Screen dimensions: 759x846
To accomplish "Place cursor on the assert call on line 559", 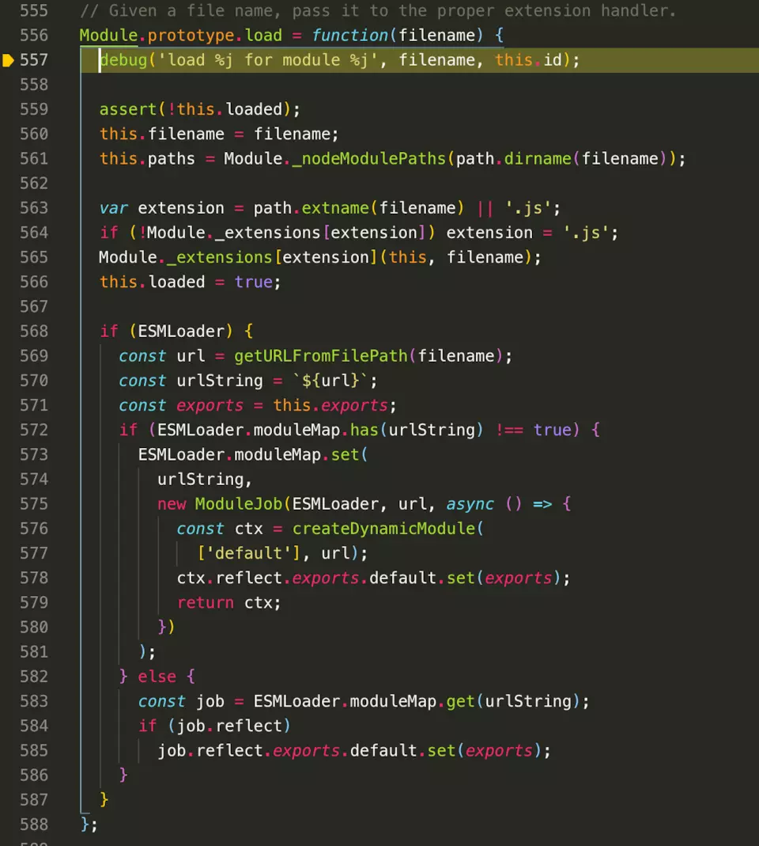I will pos(123,109).
